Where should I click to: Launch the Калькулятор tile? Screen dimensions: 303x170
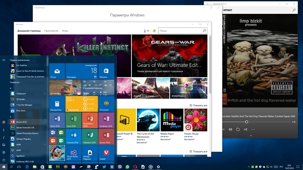click(57, 104)
